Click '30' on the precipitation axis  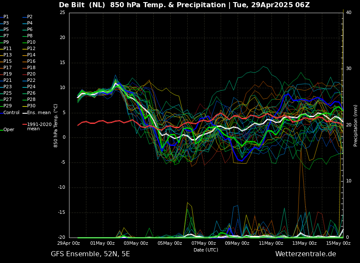pyautogui.click(x=349, y=69)
